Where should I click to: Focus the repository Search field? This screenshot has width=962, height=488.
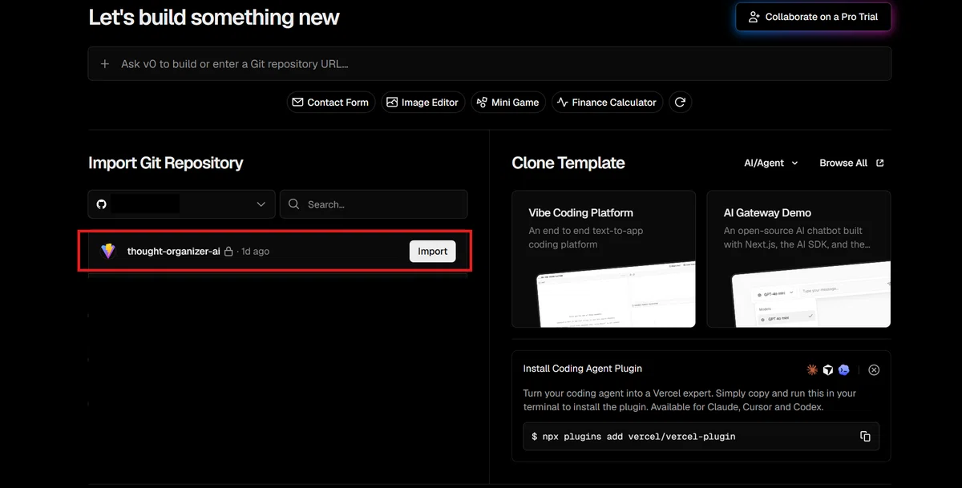[x=374, y=204]
